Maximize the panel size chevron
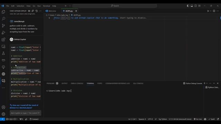The height and width of the screenshot is (124, 221). coord(214,83)
